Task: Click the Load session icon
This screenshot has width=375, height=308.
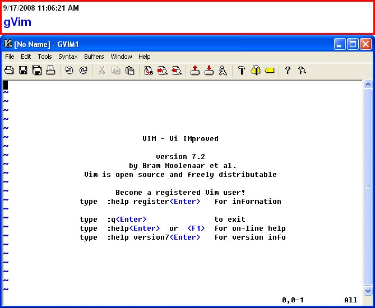Action: [195, 71]
